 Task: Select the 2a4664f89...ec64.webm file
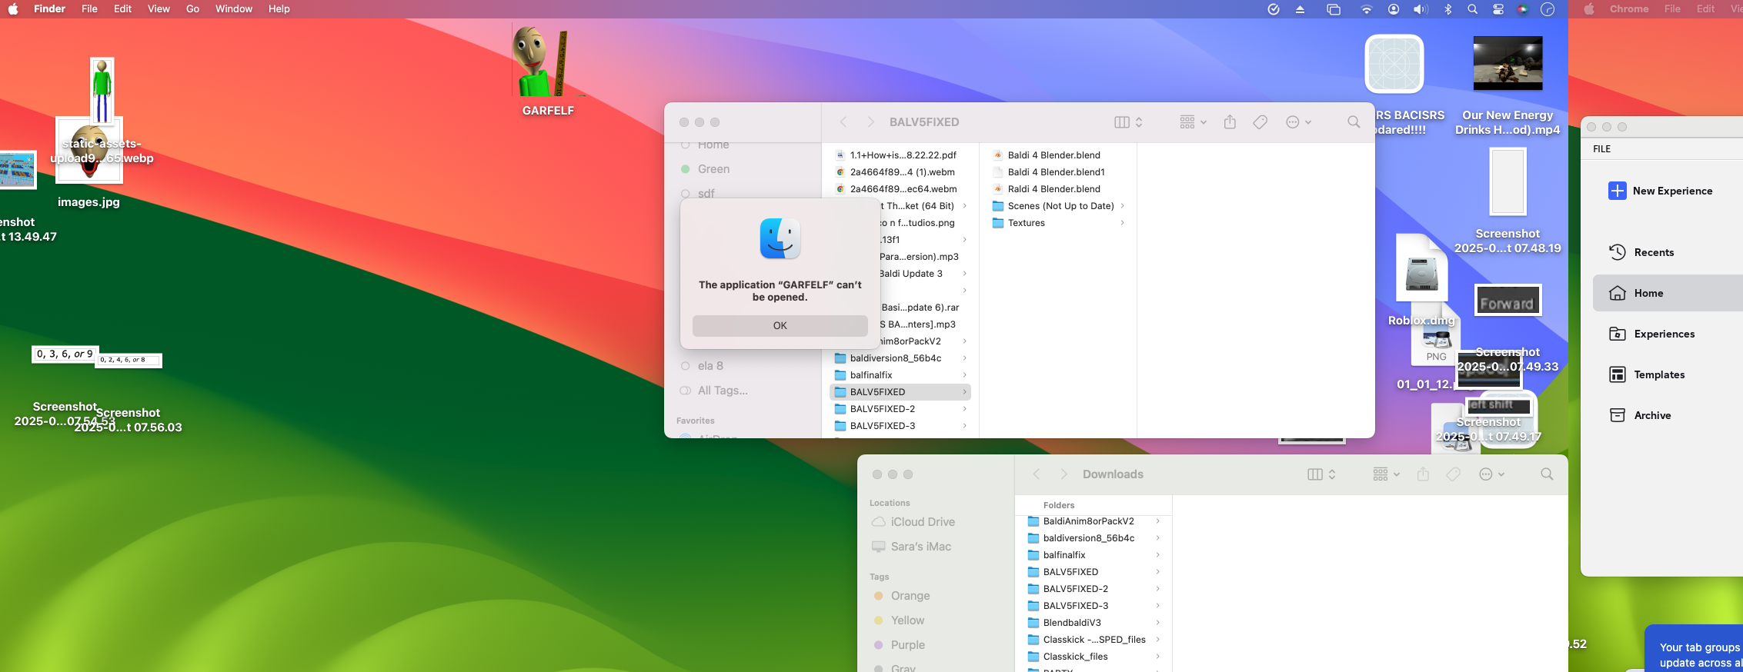tap(903, 189)
